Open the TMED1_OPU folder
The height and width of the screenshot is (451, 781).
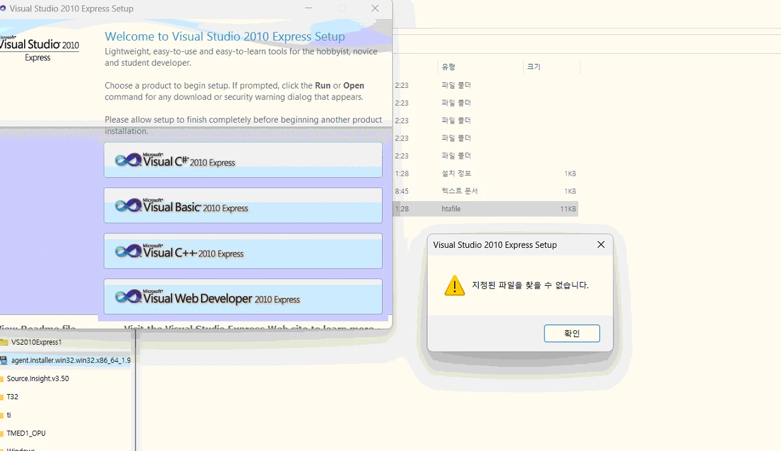point(26,433)
